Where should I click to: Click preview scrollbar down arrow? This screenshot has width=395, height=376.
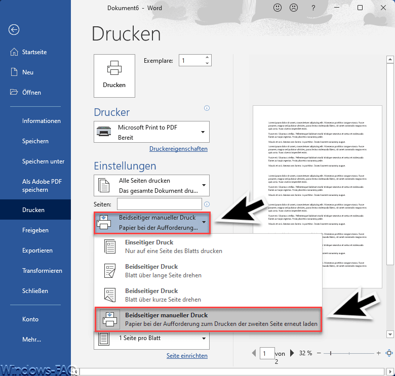pos(390,334)
